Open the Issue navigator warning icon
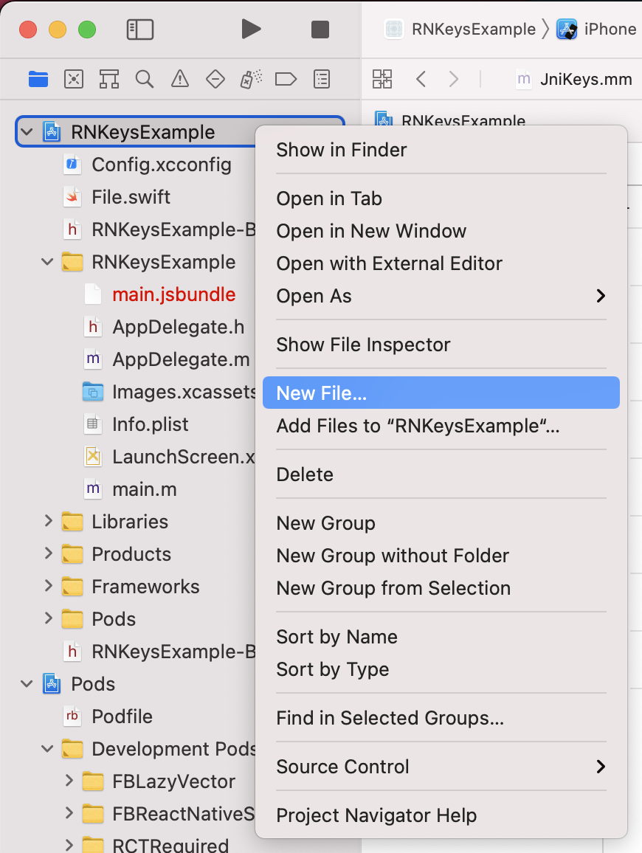Viewport: 642px width, 853px height. 179,80
